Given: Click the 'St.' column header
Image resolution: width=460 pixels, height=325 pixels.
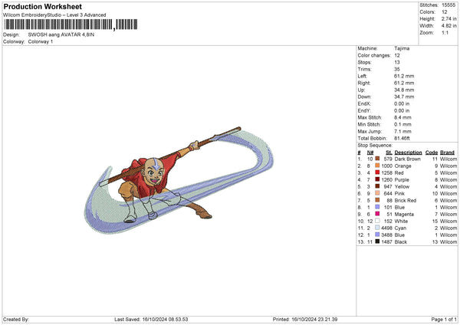Looking at the screenshot, I should 389,153.
